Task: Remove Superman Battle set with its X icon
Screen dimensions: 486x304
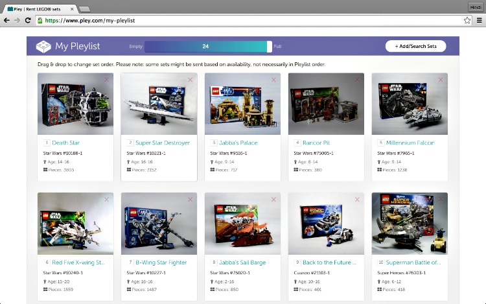Action: [x=441, y=200]
